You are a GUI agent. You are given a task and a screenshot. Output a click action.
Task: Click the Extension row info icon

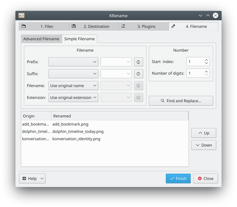pos(138,97)
